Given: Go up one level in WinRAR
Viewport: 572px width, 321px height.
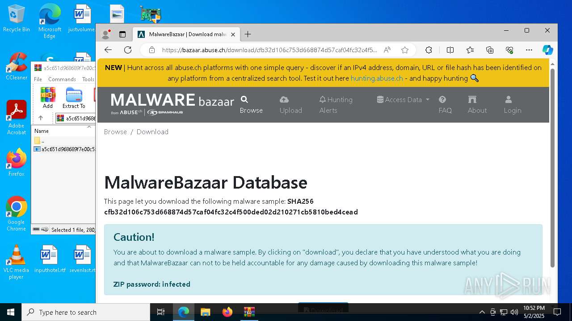Looking at the screenshot, I should coord(41,118).
